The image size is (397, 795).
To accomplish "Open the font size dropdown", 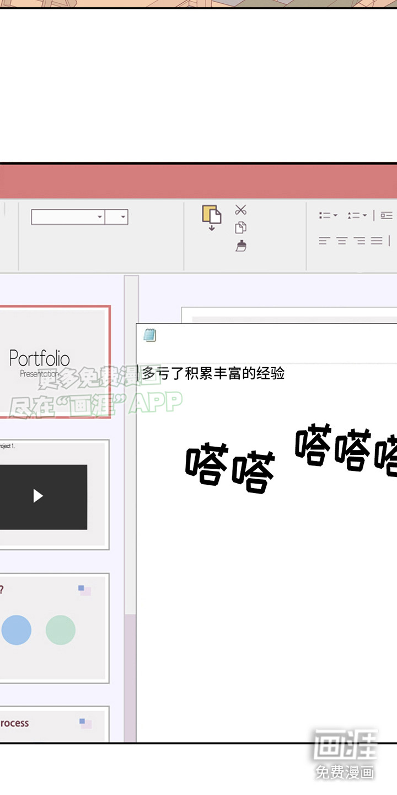I will tap(123, 217).
